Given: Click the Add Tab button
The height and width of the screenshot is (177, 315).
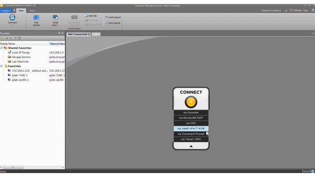Looking at the screenshot, I should click(91, 16).
